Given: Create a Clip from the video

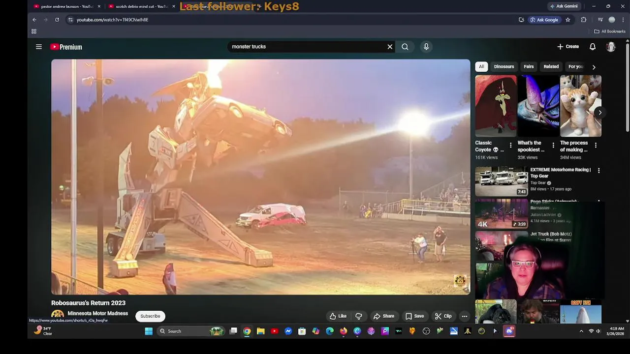Looking at the screenshot, I should (x=443, y=316).
